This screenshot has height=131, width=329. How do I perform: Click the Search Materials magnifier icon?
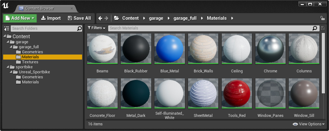pos(315,28)
